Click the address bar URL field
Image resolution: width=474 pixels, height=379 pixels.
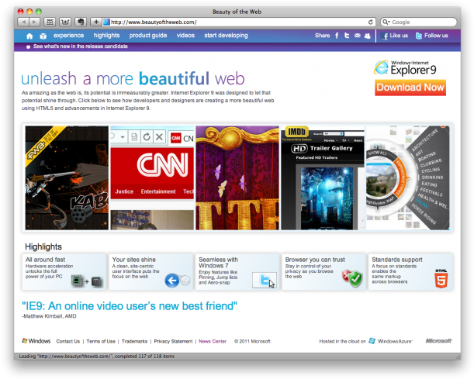pyautogui.click(x=233, y=22)
